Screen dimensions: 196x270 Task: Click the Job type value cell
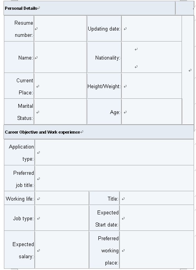(62, 218)
